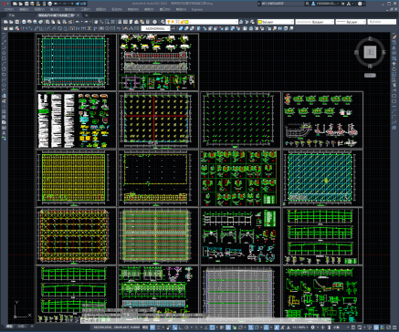The image size is (399, 332).
Task: Select the Hatch tool in Draw toolbar
Action: pos(4,111)
